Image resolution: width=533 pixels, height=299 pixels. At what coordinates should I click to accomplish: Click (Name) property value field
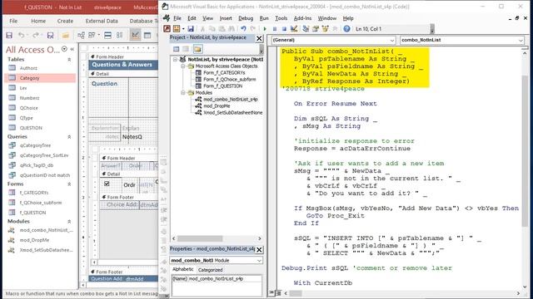tap(224, 279)
